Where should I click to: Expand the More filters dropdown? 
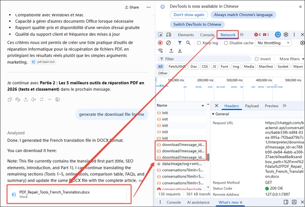tap(291, 59)
